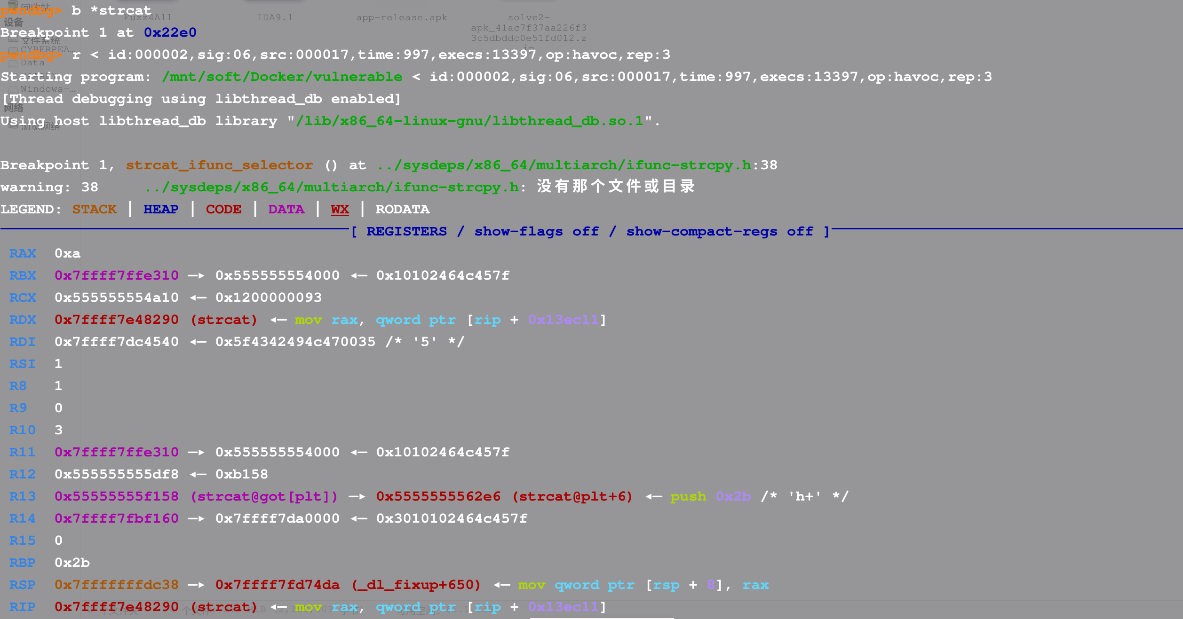Click the /mnt/soft/Docker/vulnerable program path
The width and height of the screenshot is (1183, 619).
282,77
